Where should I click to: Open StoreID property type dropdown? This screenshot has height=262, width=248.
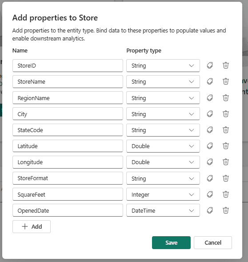tap(163, 65)
